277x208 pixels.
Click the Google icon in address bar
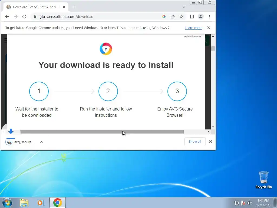pos(164,17)
